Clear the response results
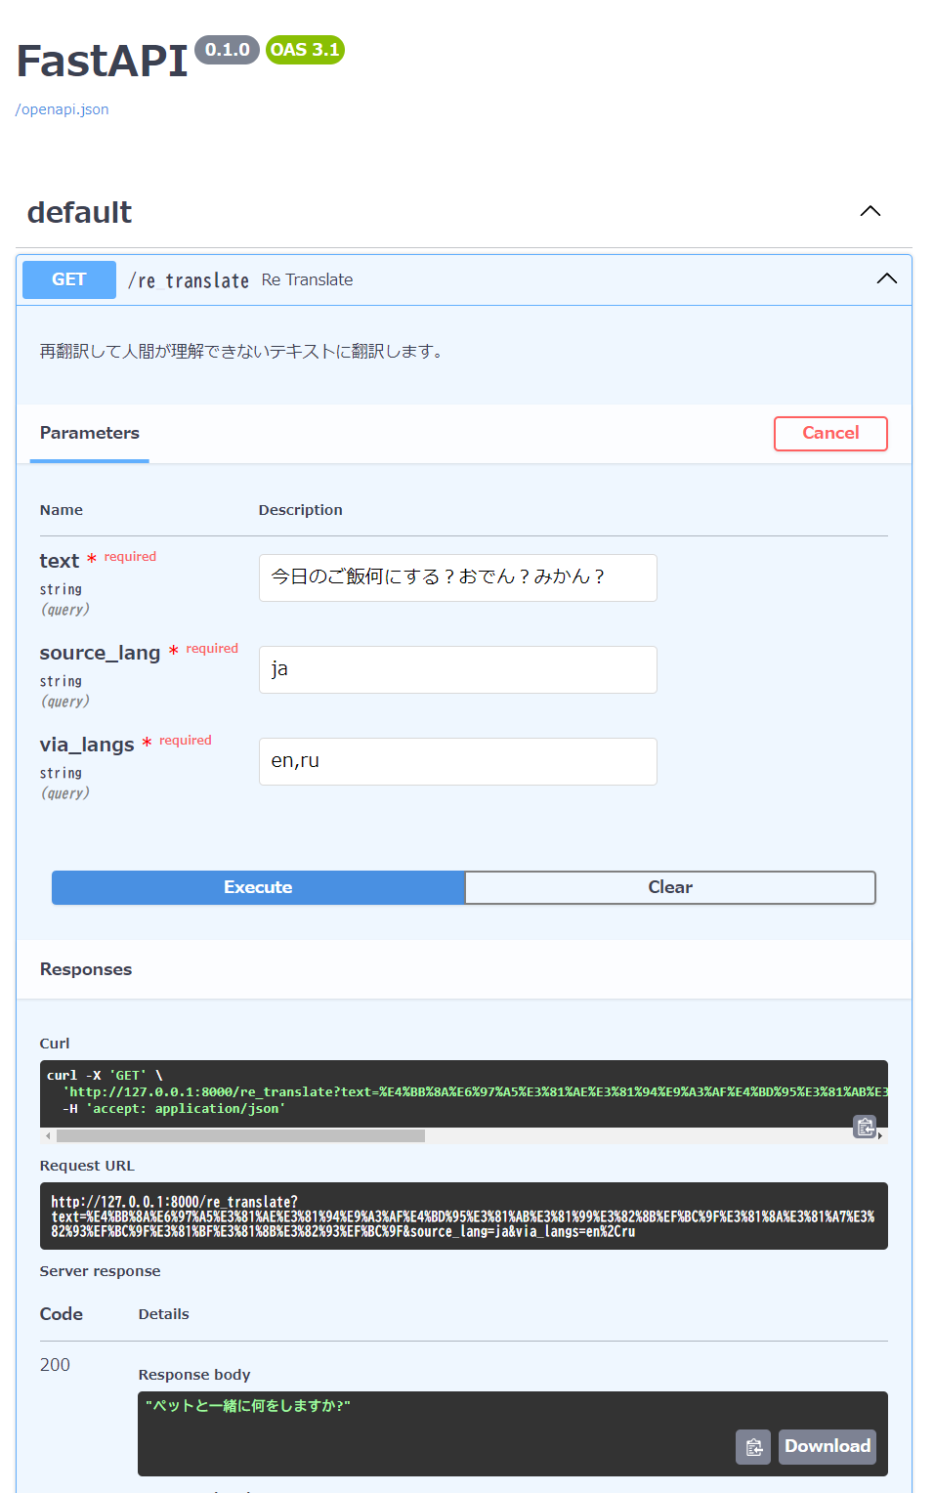This screenshot has width=934, height=1493. [670, 887]
